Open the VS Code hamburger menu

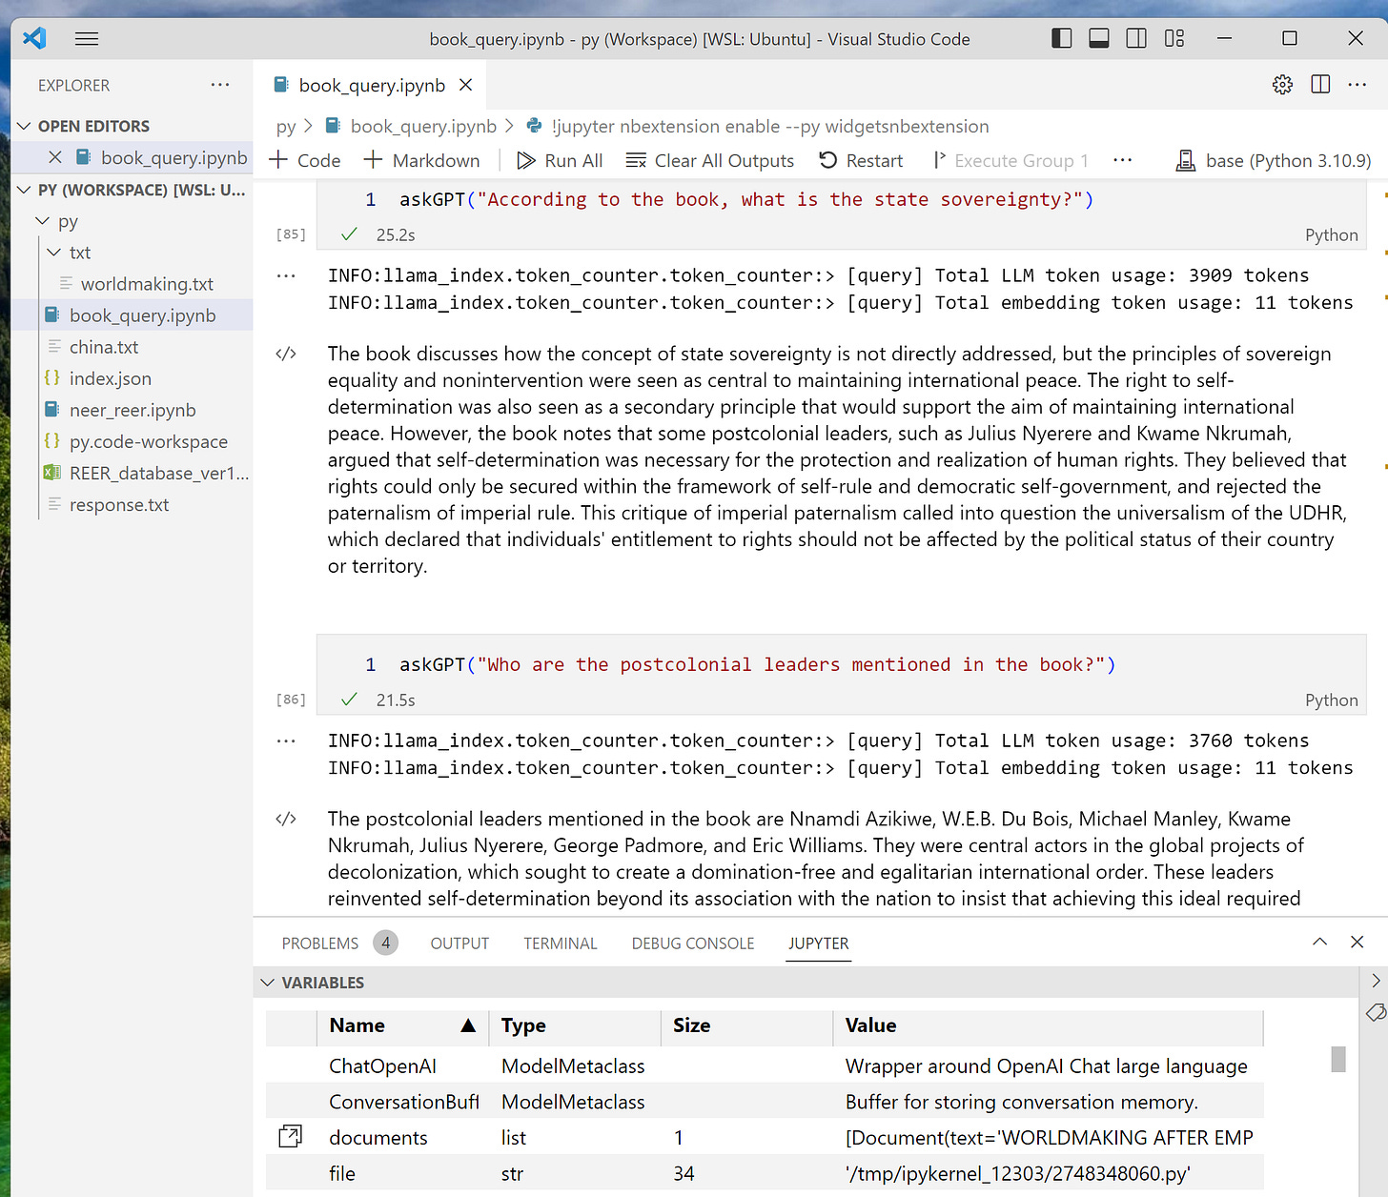(87, 39)
